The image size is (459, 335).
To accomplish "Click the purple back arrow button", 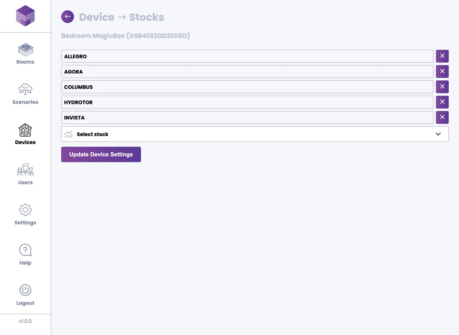I will (x=67, y=17).
